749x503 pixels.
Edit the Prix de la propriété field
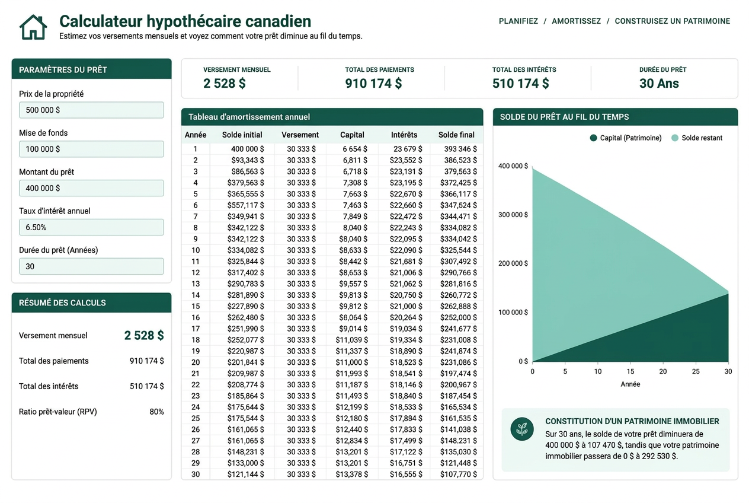coord(91,110)
